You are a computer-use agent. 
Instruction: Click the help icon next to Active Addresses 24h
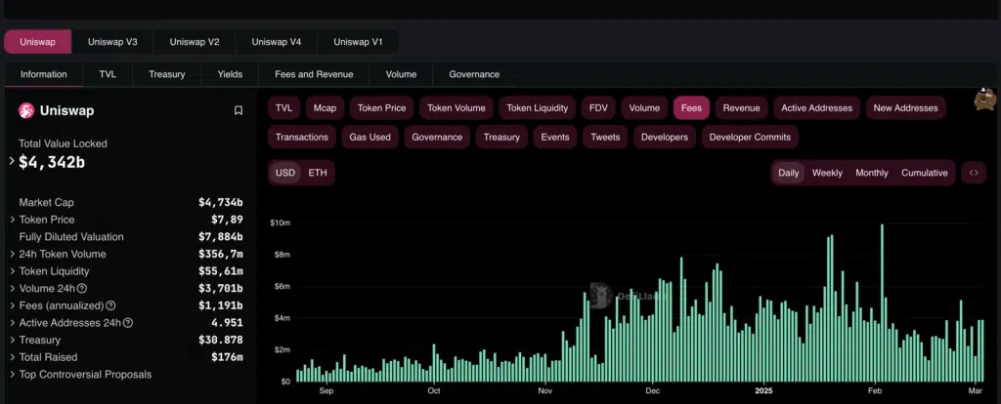click(x=128, y=323)
